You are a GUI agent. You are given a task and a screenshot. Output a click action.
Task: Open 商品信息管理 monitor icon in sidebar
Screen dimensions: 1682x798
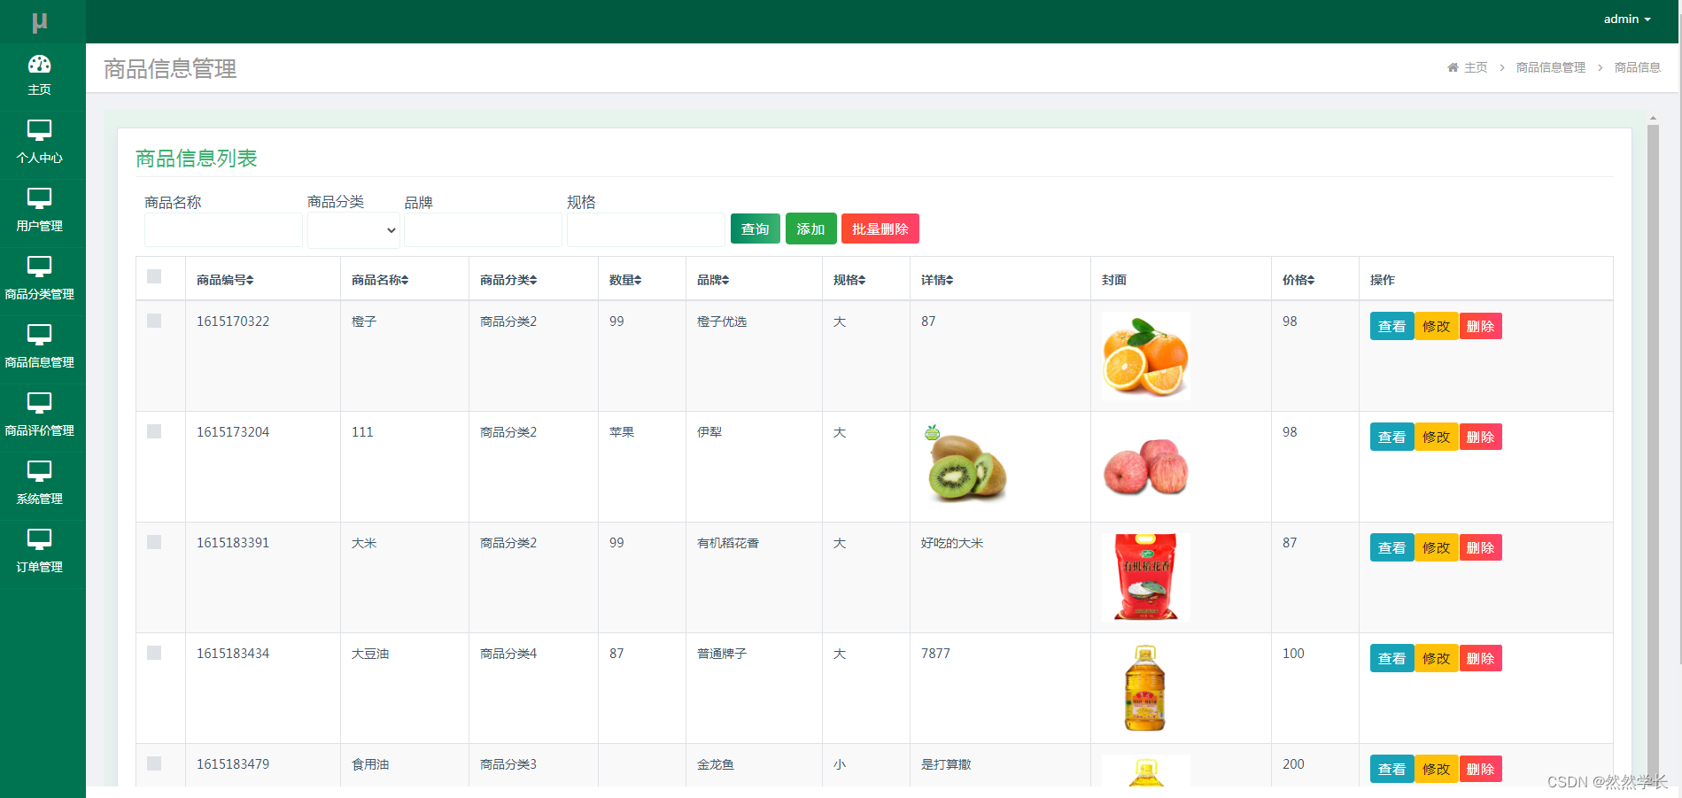coord(40,335)
